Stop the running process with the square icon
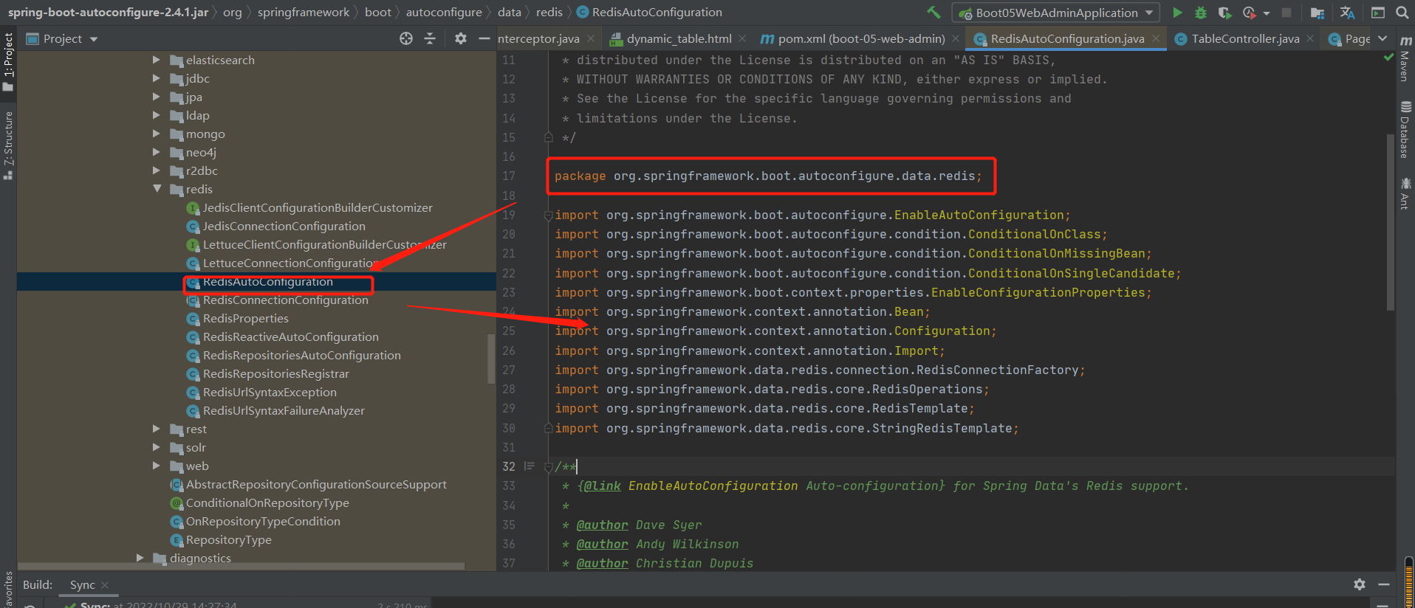Image resolution: width=1415 pixels, height=608 pixels. point(1286,13)
